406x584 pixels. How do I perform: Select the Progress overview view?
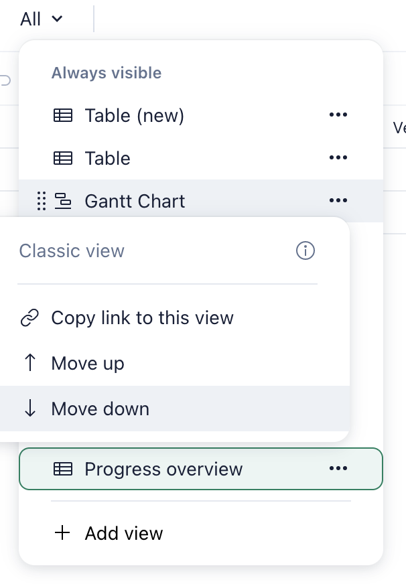(x=163, y=469)
